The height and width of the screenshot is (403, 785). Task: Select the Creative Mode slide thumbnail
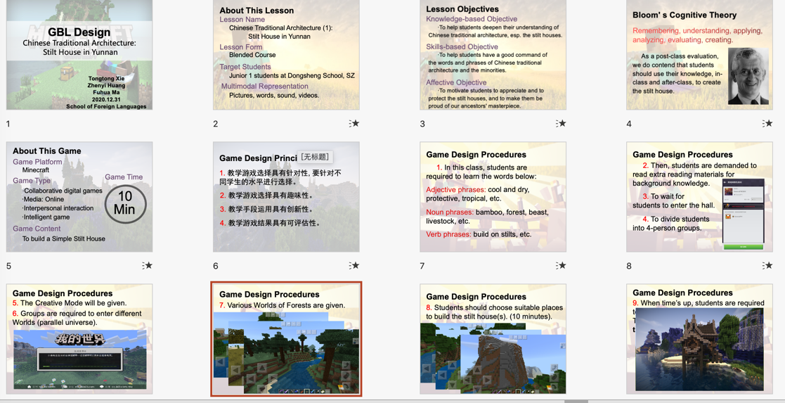click(x=79, y=339)
